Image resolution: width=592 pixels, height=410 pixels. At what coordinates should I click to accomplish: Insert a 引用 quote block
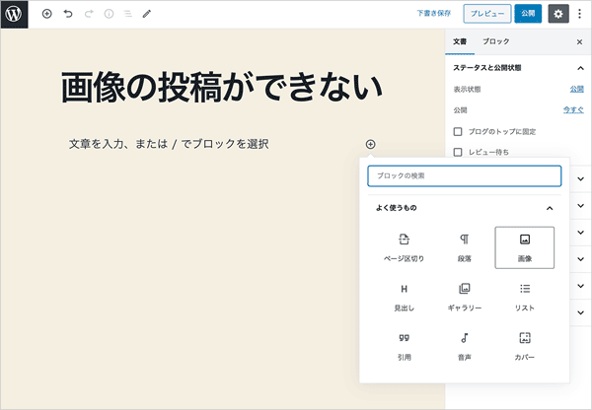tap(404, 347)
